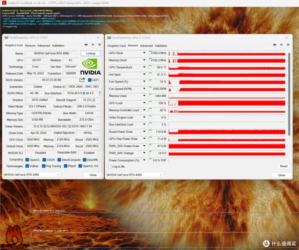This screenshot has height=250, width=299.
Task: Toggle the OpenCL checkbox
Action: [x=27, y=160]
